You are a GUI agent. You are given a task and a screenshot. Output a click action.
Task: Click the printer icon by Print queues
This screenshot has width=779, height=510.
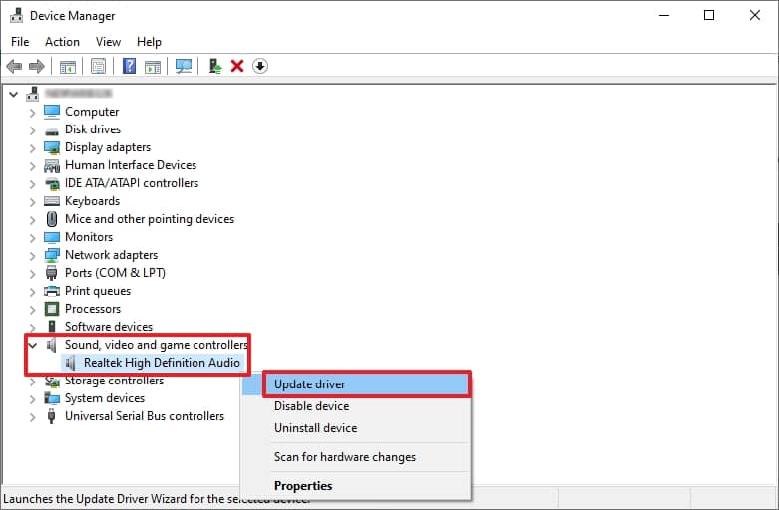pos(52,291)
